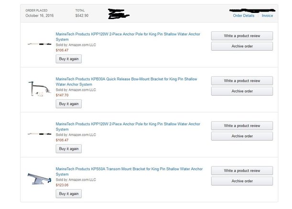
Task: Open the Order Details link
Action: click(x=244, y=16)
